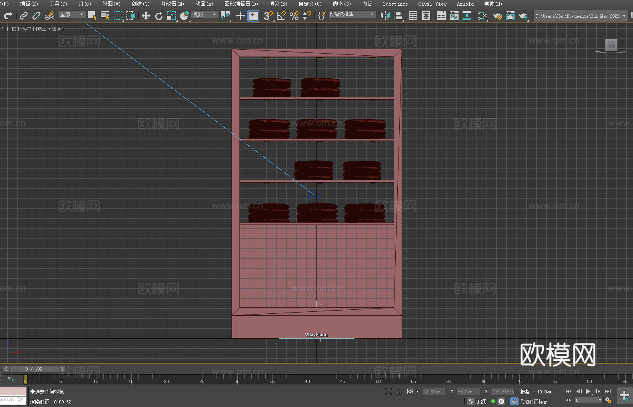Open mini curve editor toggle
This screenshot has width=633, height=407.
[11, 379]
